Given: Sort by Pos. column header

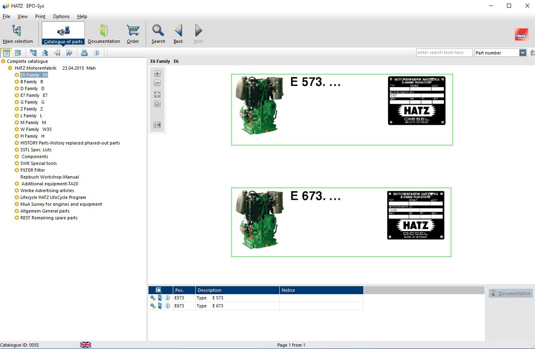Looking at the screenshot, I should (x=184, y=290).
